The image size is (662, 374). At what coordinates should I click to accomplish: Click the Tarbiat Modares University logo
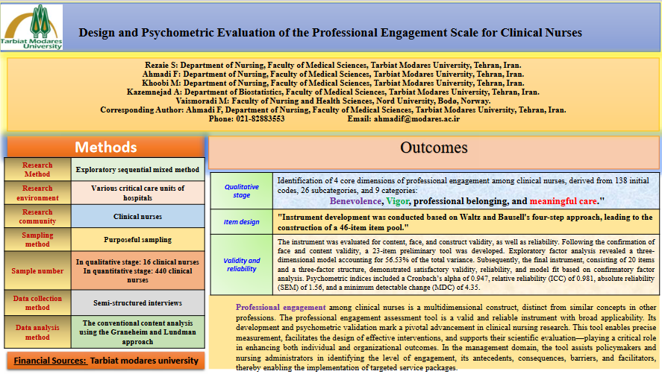[x=32, y=28]
